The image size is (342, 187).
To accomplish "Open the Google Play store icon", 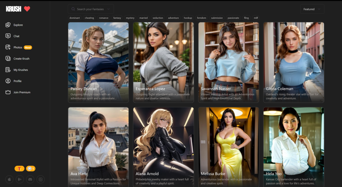I will 20,179.
